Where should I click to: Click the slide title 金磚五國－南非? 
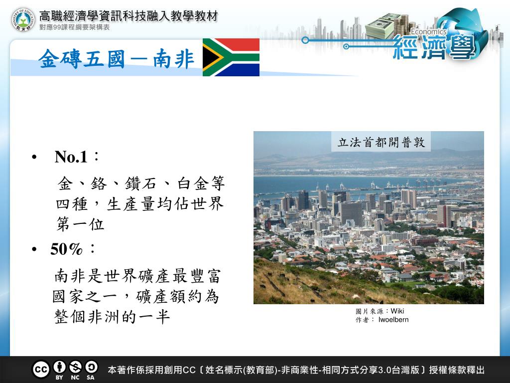[x=117, y=59]
